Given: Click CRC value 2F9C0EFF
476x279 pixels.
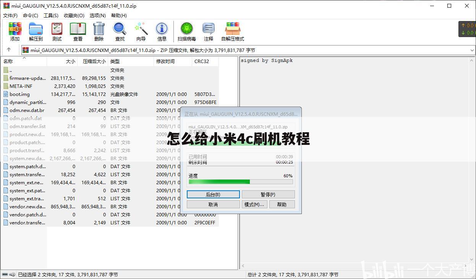Looking at the screenshot, I should (x=205, y=222).
